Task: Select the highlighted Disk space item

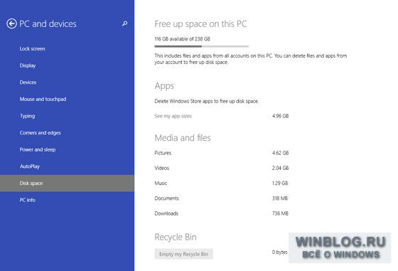Action: pos(67,183)
